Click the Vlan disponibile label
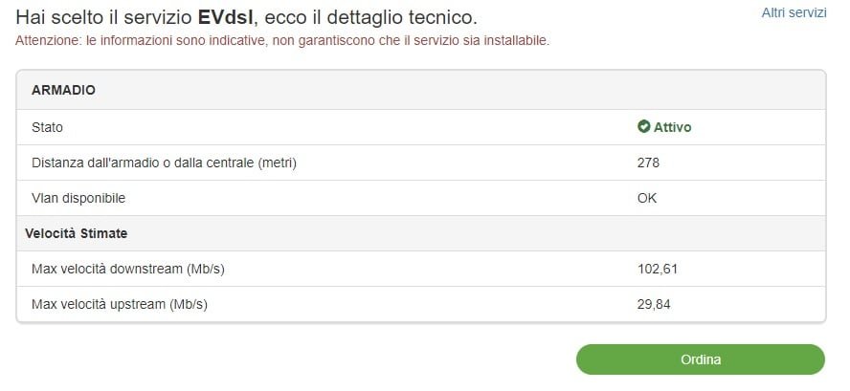850x391 pixels. (x=78, y=198)
